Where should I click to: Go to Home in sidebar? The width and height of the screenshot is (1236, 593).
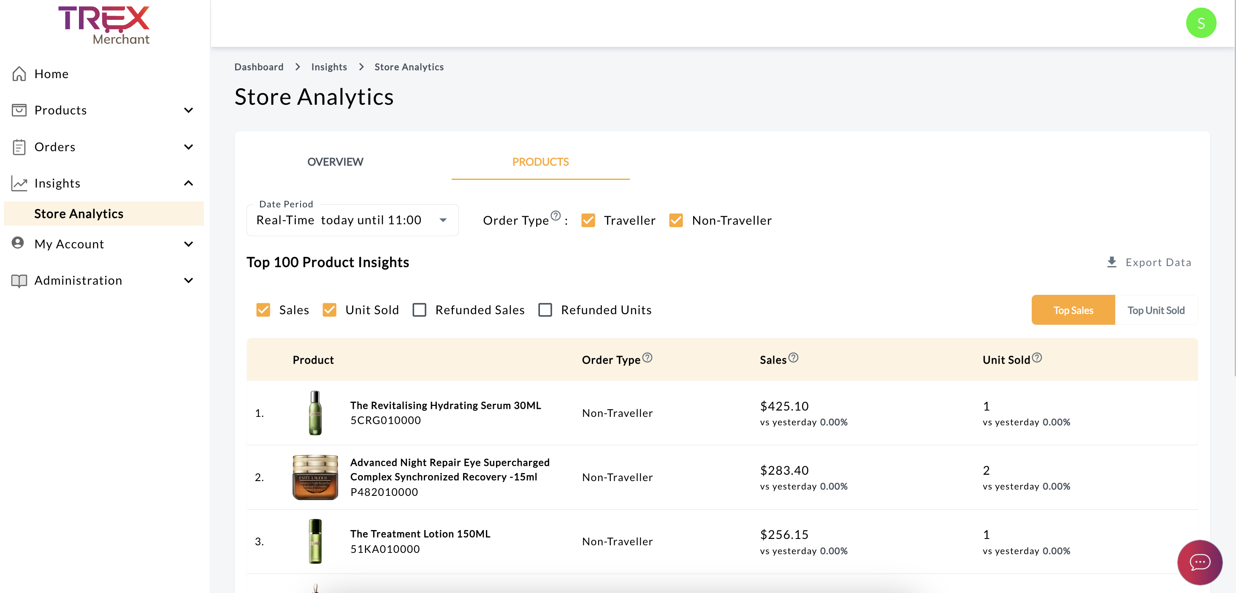51,74
